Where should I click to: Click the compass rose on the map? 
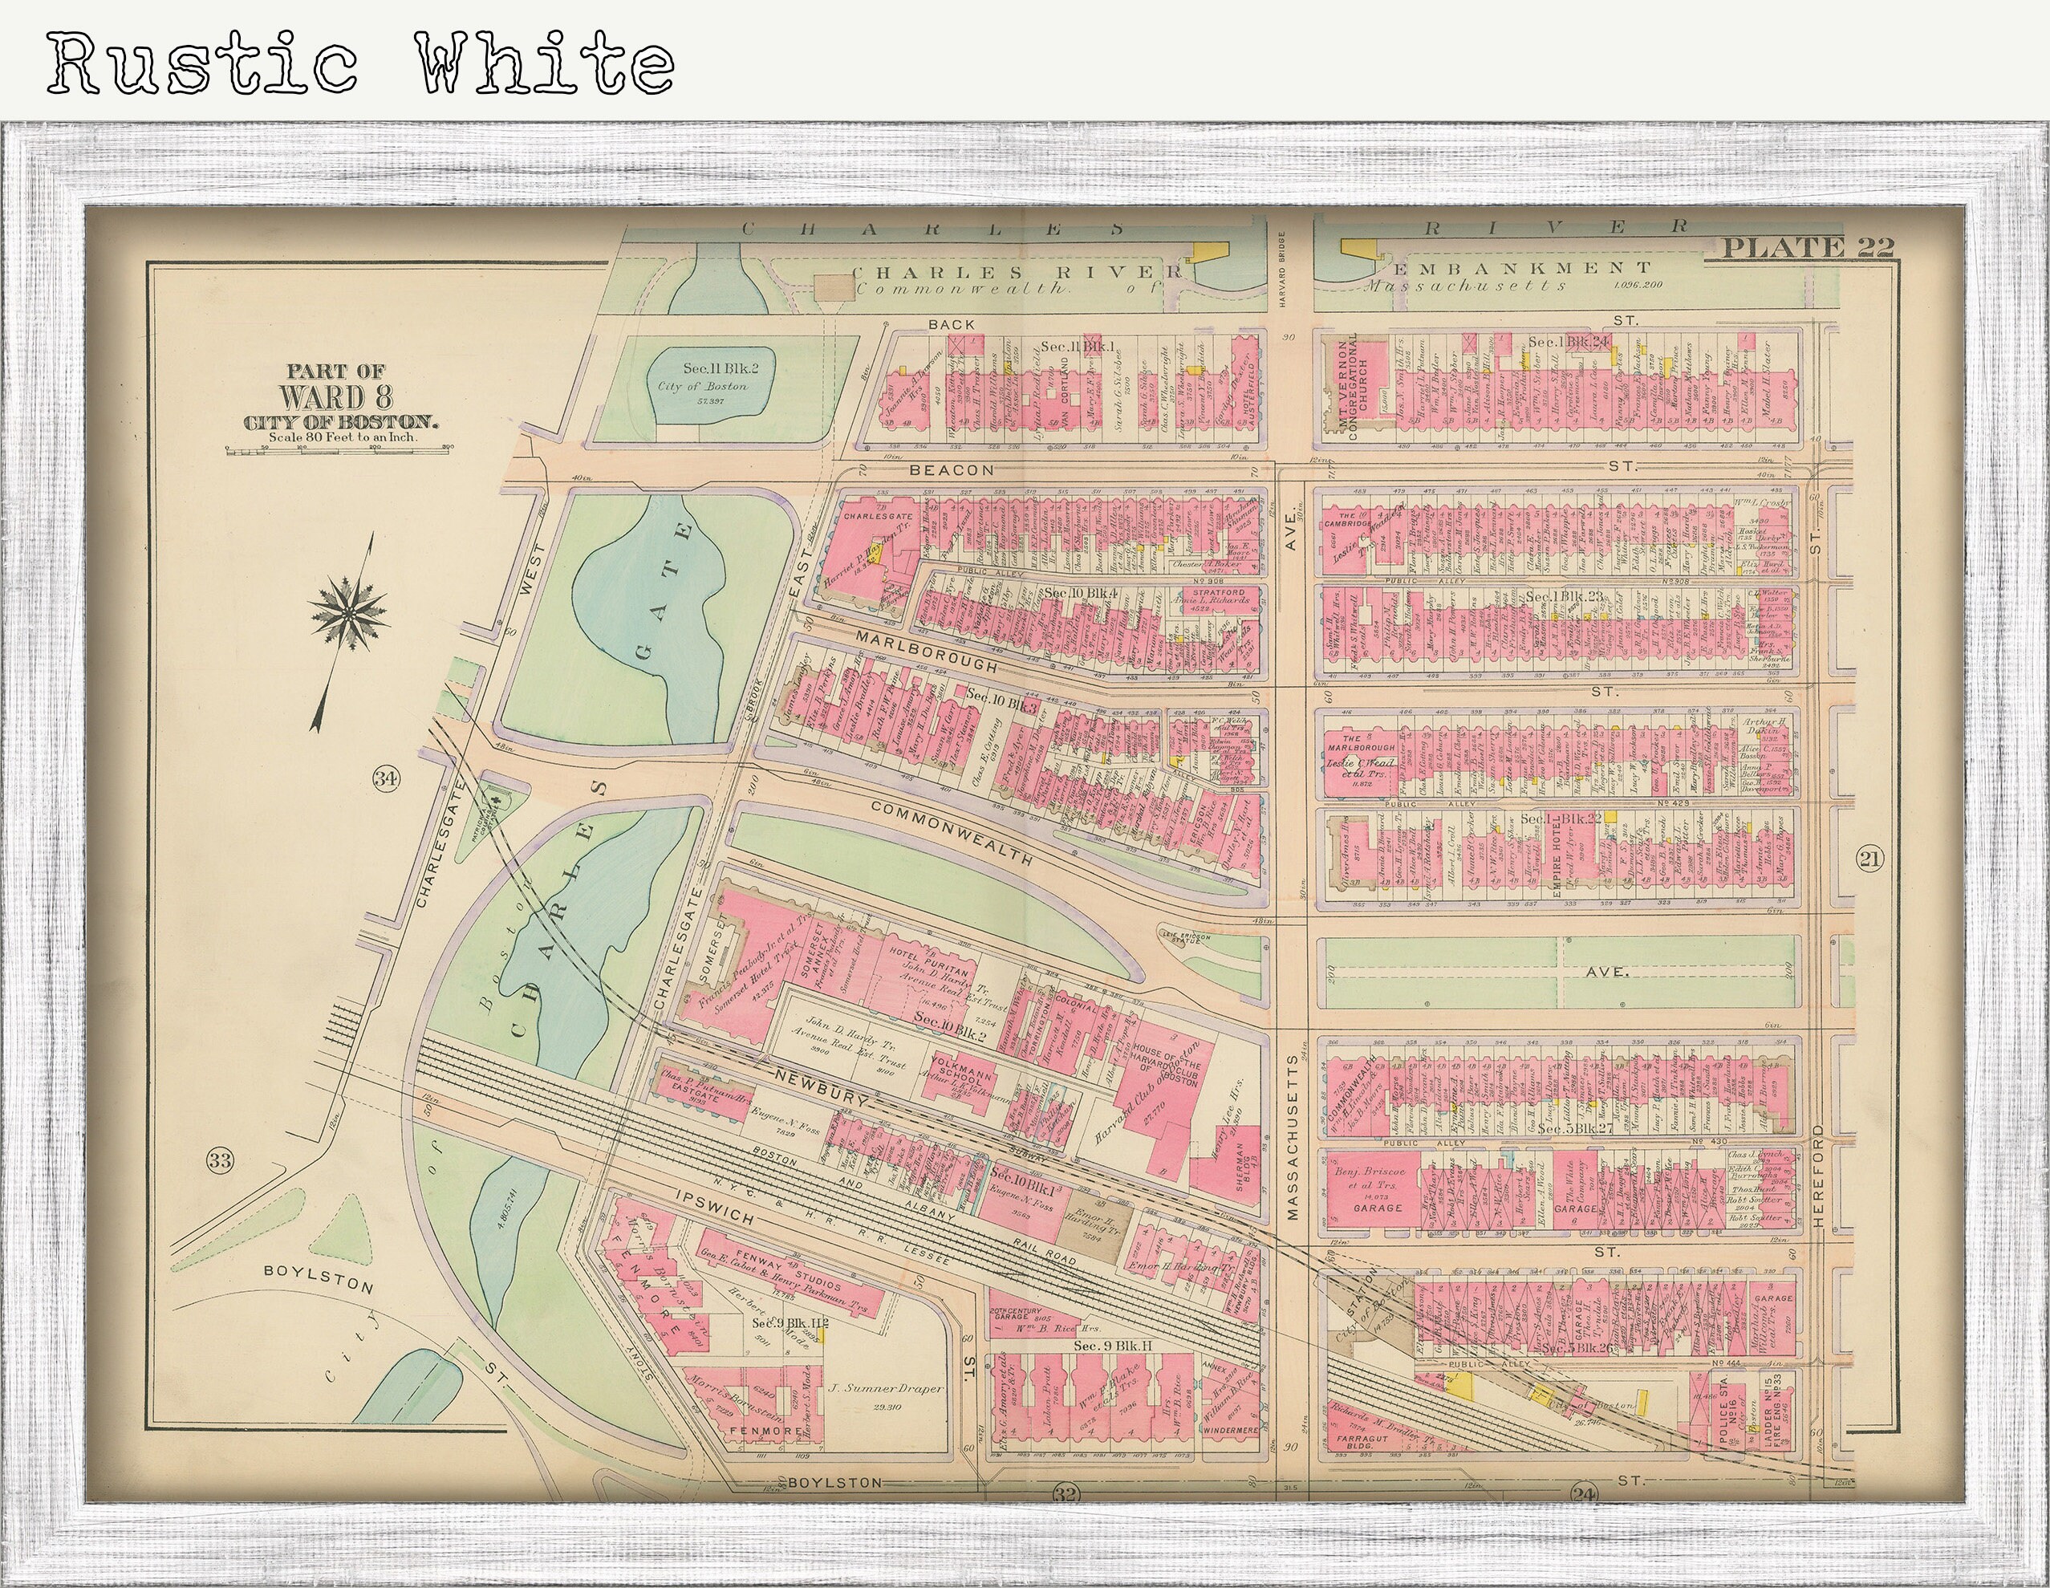coord(348,612)
